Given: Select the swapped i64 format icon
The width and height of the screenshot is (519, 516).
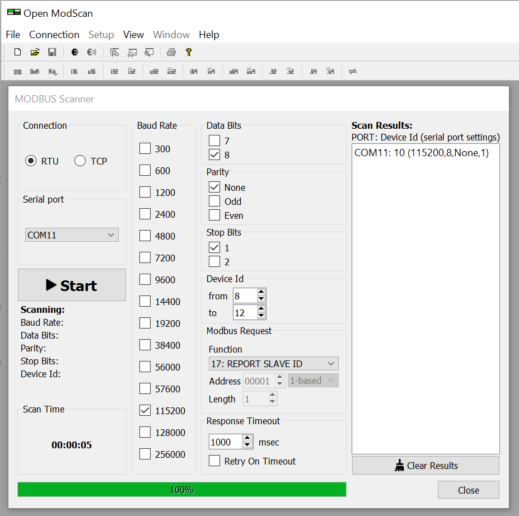Looking at the screenshot, I should (x=211, y=71).
